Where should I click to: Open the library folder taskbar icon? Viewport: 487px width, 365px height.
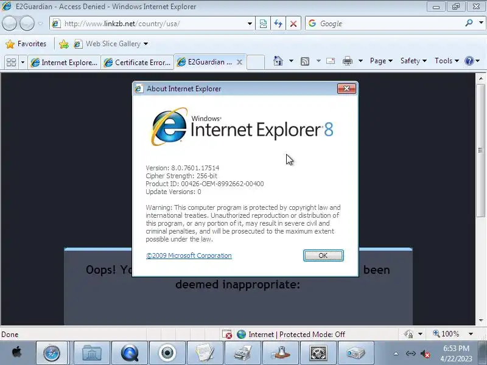[x=92, y=353]
